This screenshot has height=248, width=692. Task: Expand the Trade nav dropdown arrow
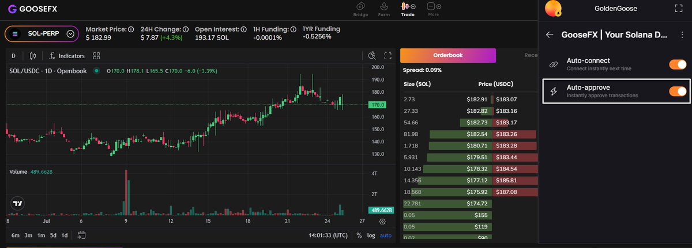coord(413,6)
